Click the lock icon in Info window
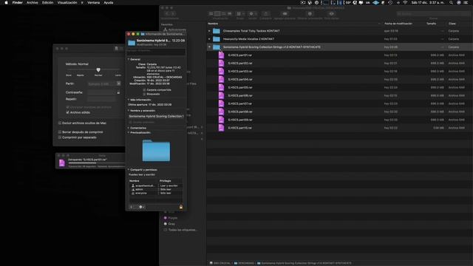Viewport: 473px width, 266px height. coord(181,207)
